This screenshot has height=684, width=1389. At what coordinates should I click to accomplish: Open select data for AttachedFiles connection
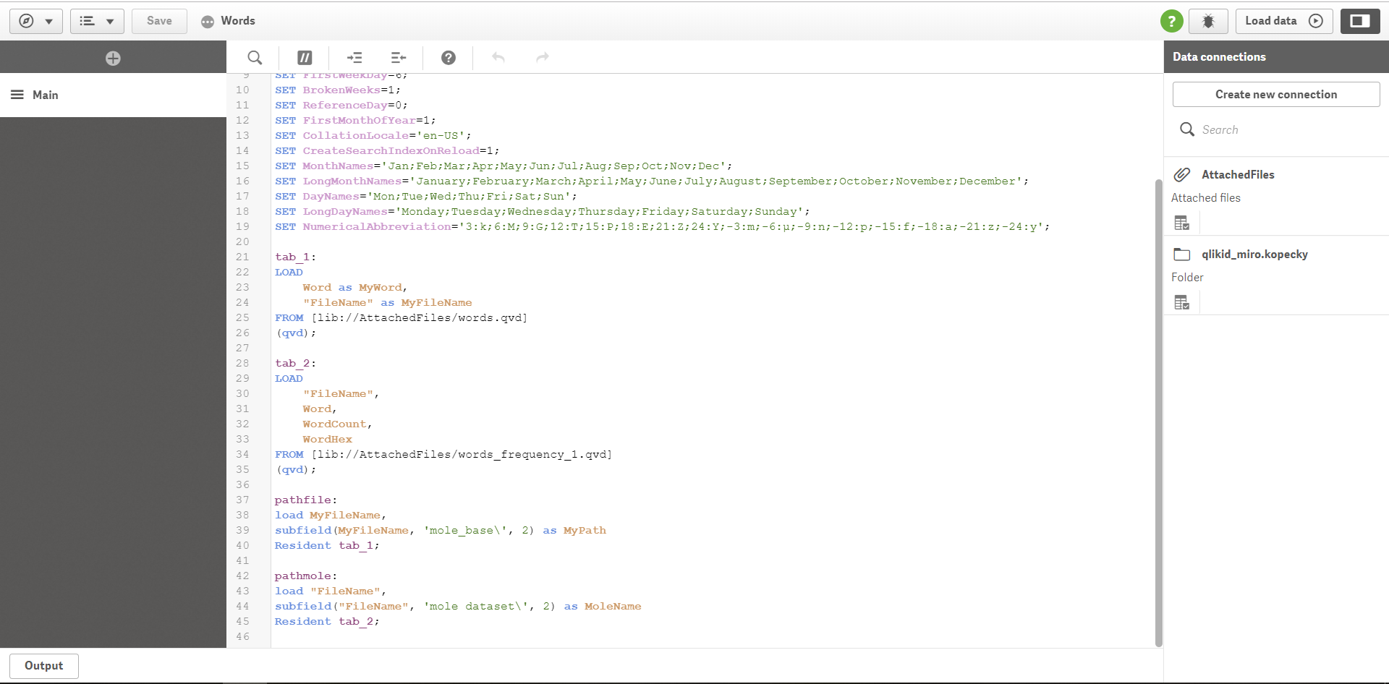[x=1182, y=222]
